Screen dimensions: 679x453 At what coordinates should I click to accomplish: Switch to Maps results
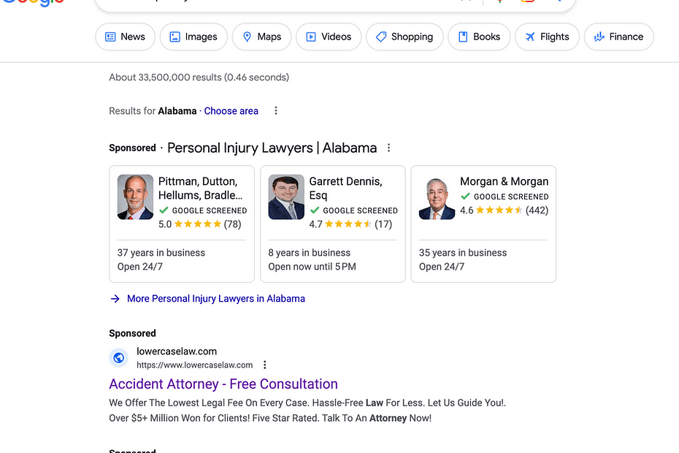pos(261,37)
